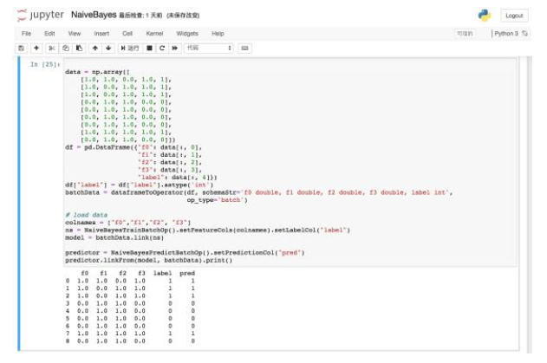Open the View menu
The width and height of the screenshot is (547, 363).
(x=75, y=34)
